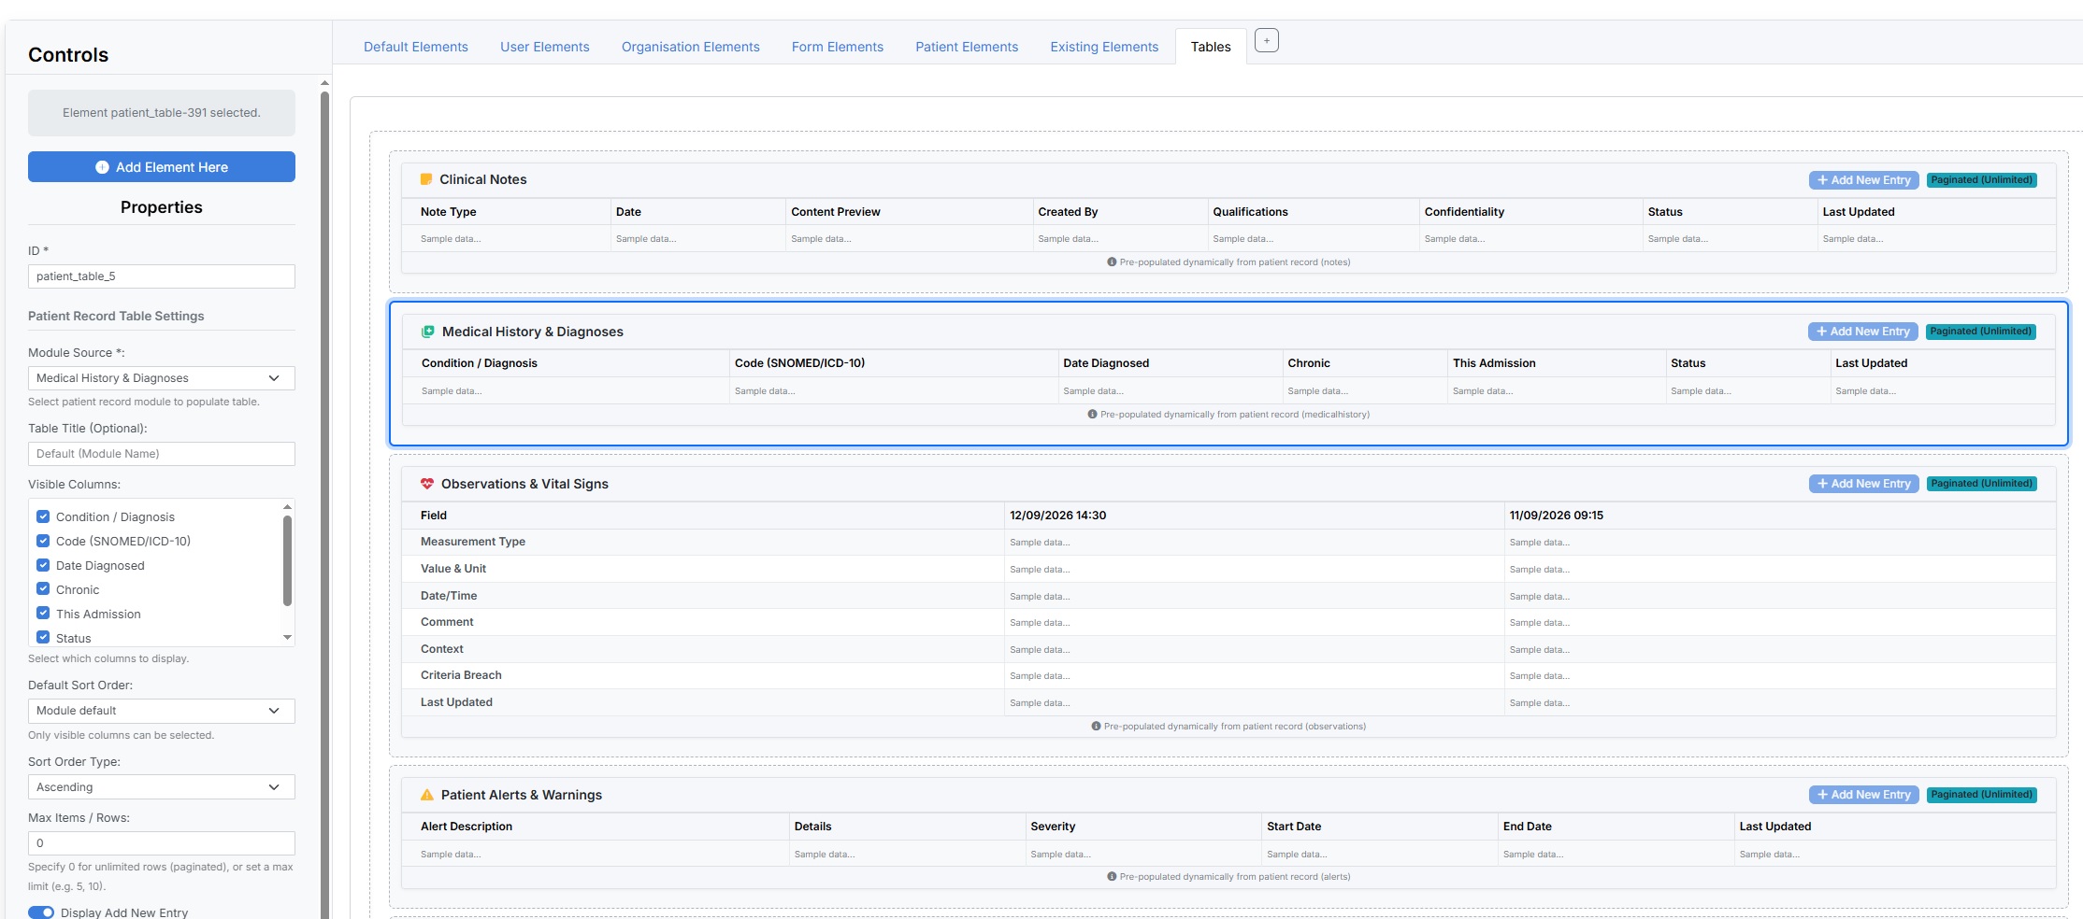The width and height of the screenshot is (2083, 919).
Task: Uncheck the This Admission column checkbox
Action: 43,614
